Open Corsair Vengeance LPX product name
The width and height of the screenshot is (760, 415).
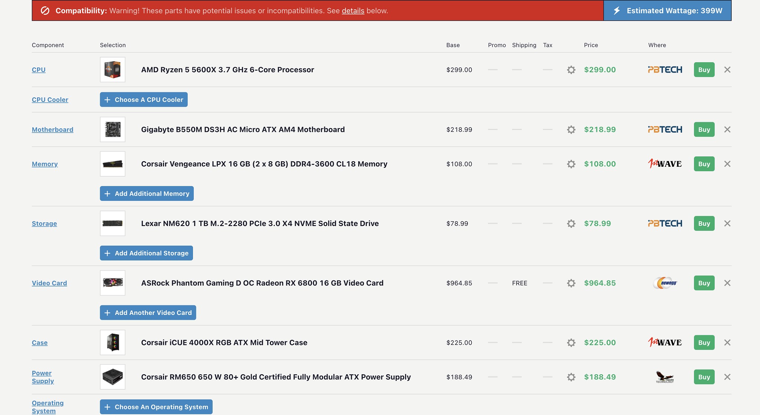coord(264,164)
